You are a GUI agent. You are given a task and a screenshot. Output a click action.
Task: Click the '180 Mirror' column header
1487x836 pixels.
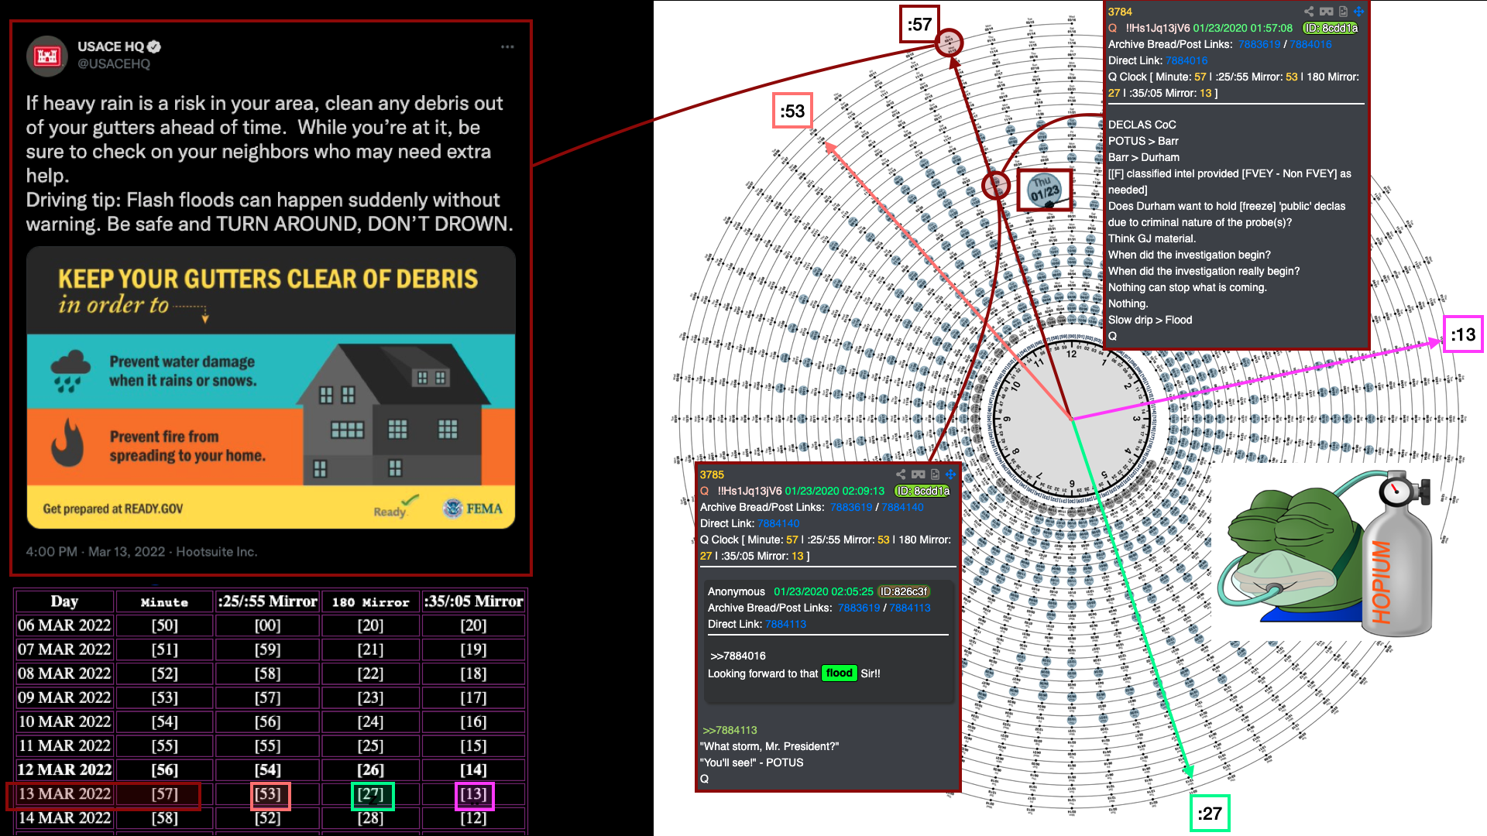coord(370,601)
